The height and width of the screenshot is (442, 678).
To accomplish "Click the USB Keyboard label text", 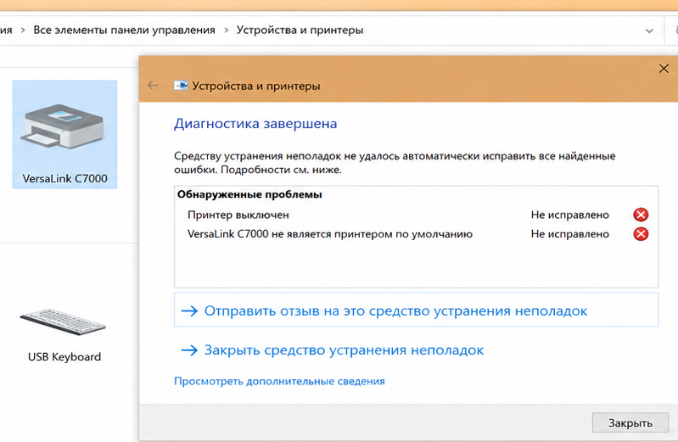I will (64, 356).
